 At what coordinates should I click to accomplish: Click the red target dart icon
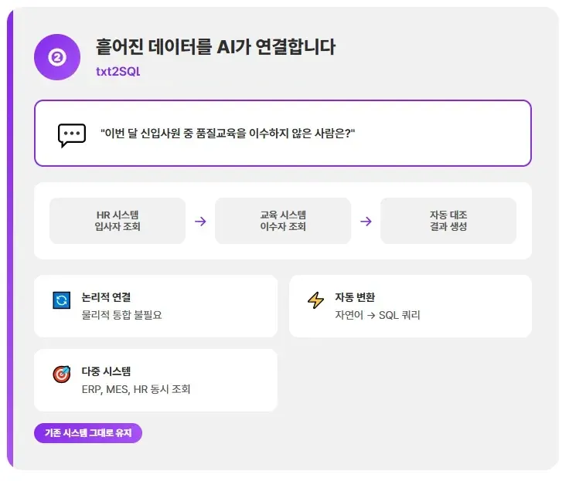click(x=62, y=374)
